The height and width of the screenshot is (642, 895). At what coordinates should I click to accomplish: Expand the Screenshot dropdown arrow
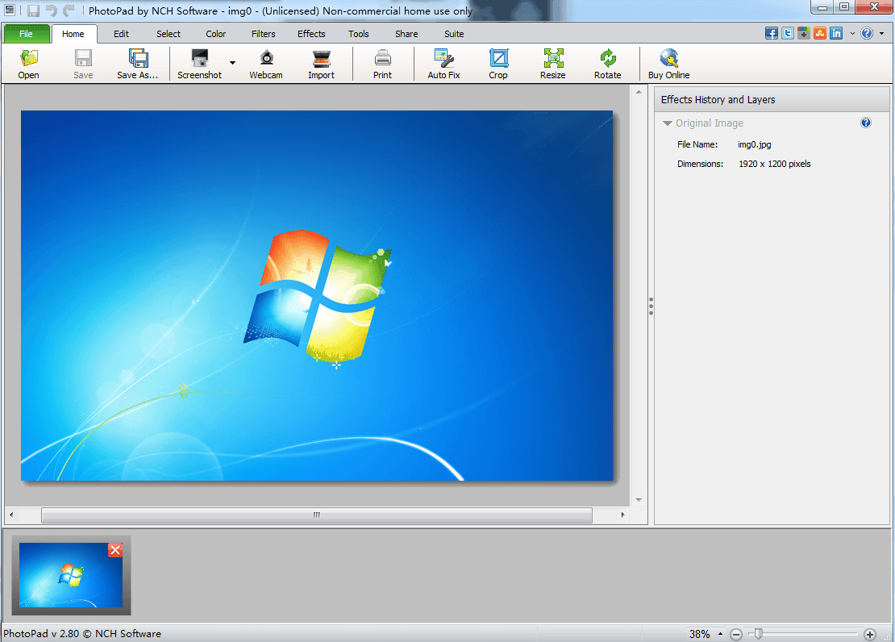[232, 63]
